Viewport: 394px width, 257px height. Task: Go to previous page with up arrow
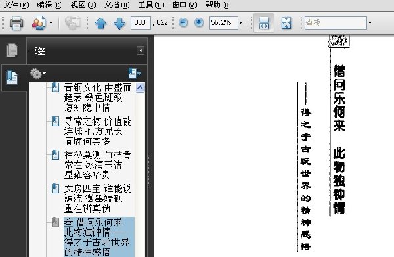point(100,23)
